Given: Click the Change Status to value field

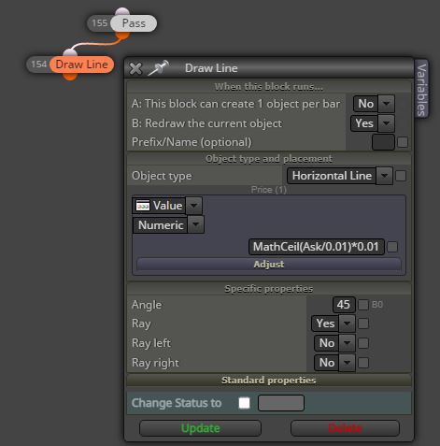Looking at the screenshot, I should pyautogui.click(x=281, y=403).
